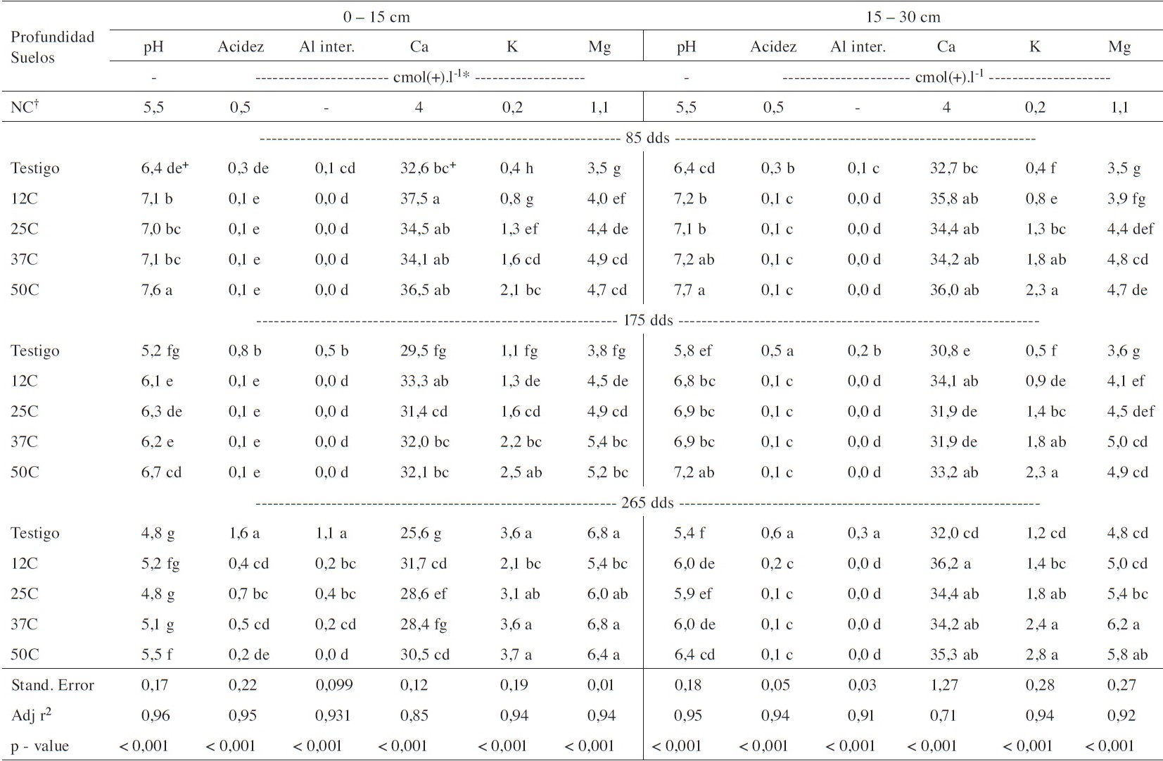Click the 'Stand. Error' row label

53,685
